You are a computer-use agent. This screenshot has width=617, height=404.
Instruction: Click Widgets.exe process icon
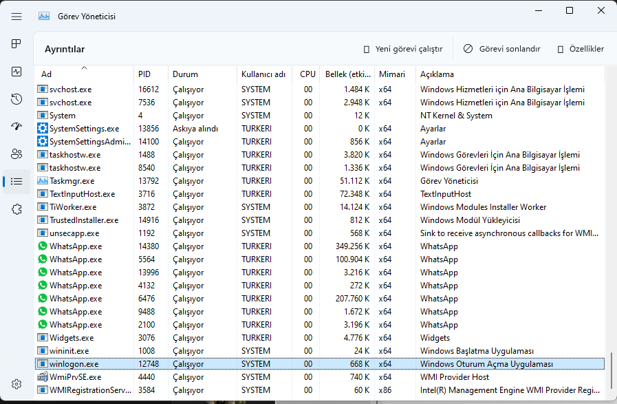point(43,337)
